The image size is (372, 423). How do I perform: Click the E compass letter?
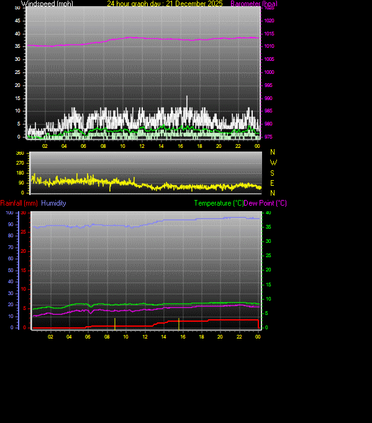[x=272, y=183]
